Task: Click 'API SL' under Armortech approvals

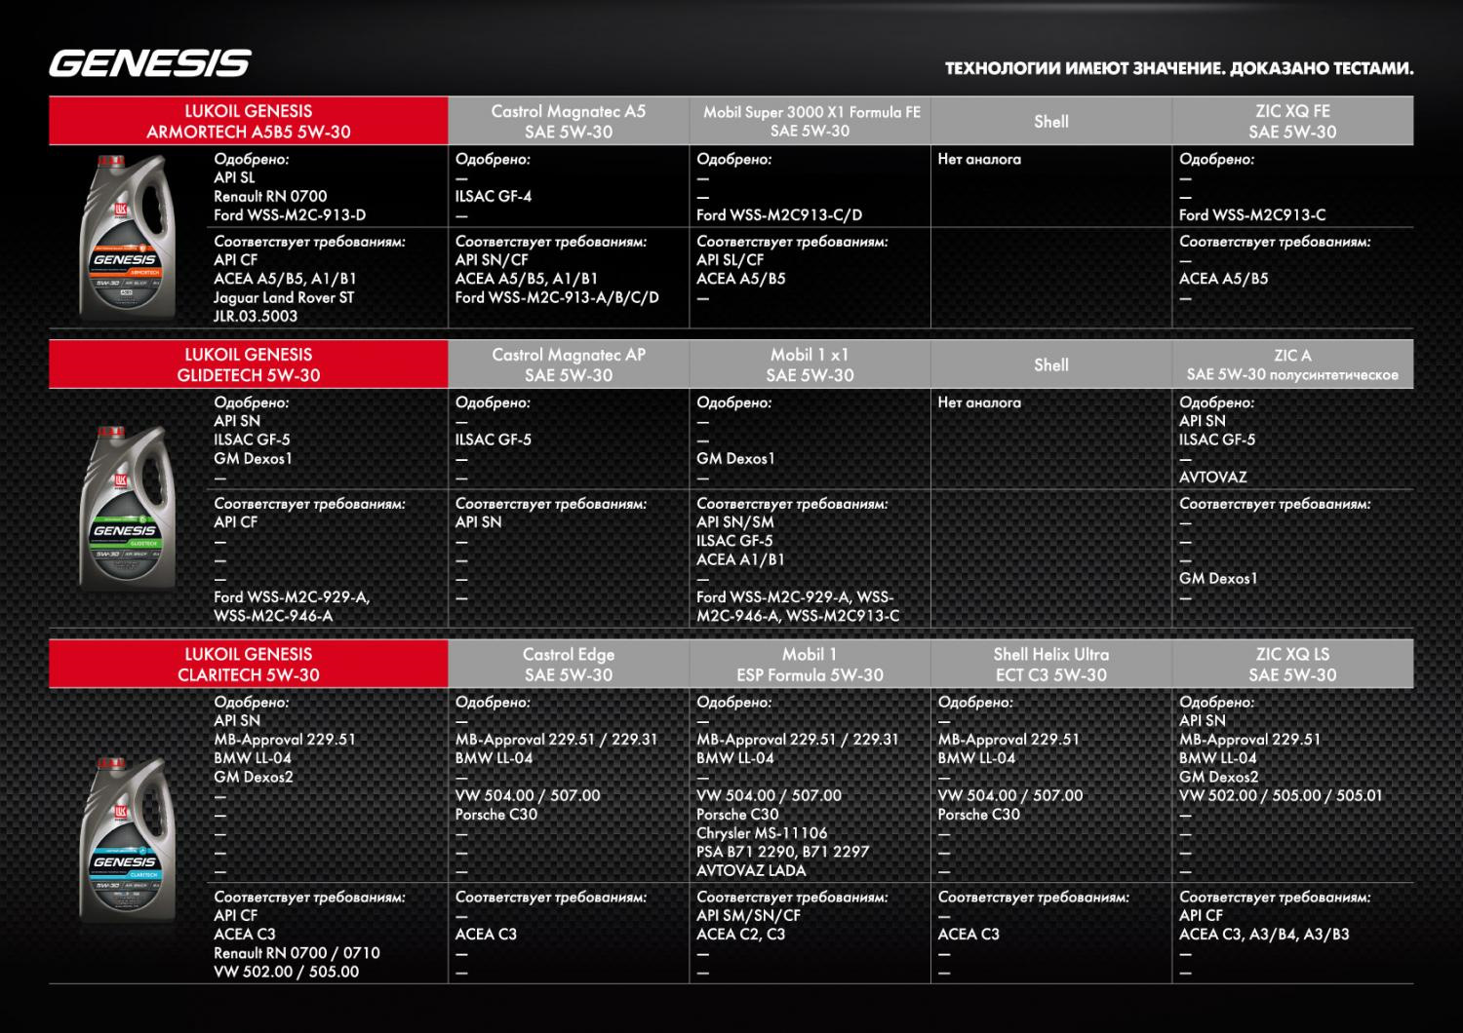Action: 234,177
